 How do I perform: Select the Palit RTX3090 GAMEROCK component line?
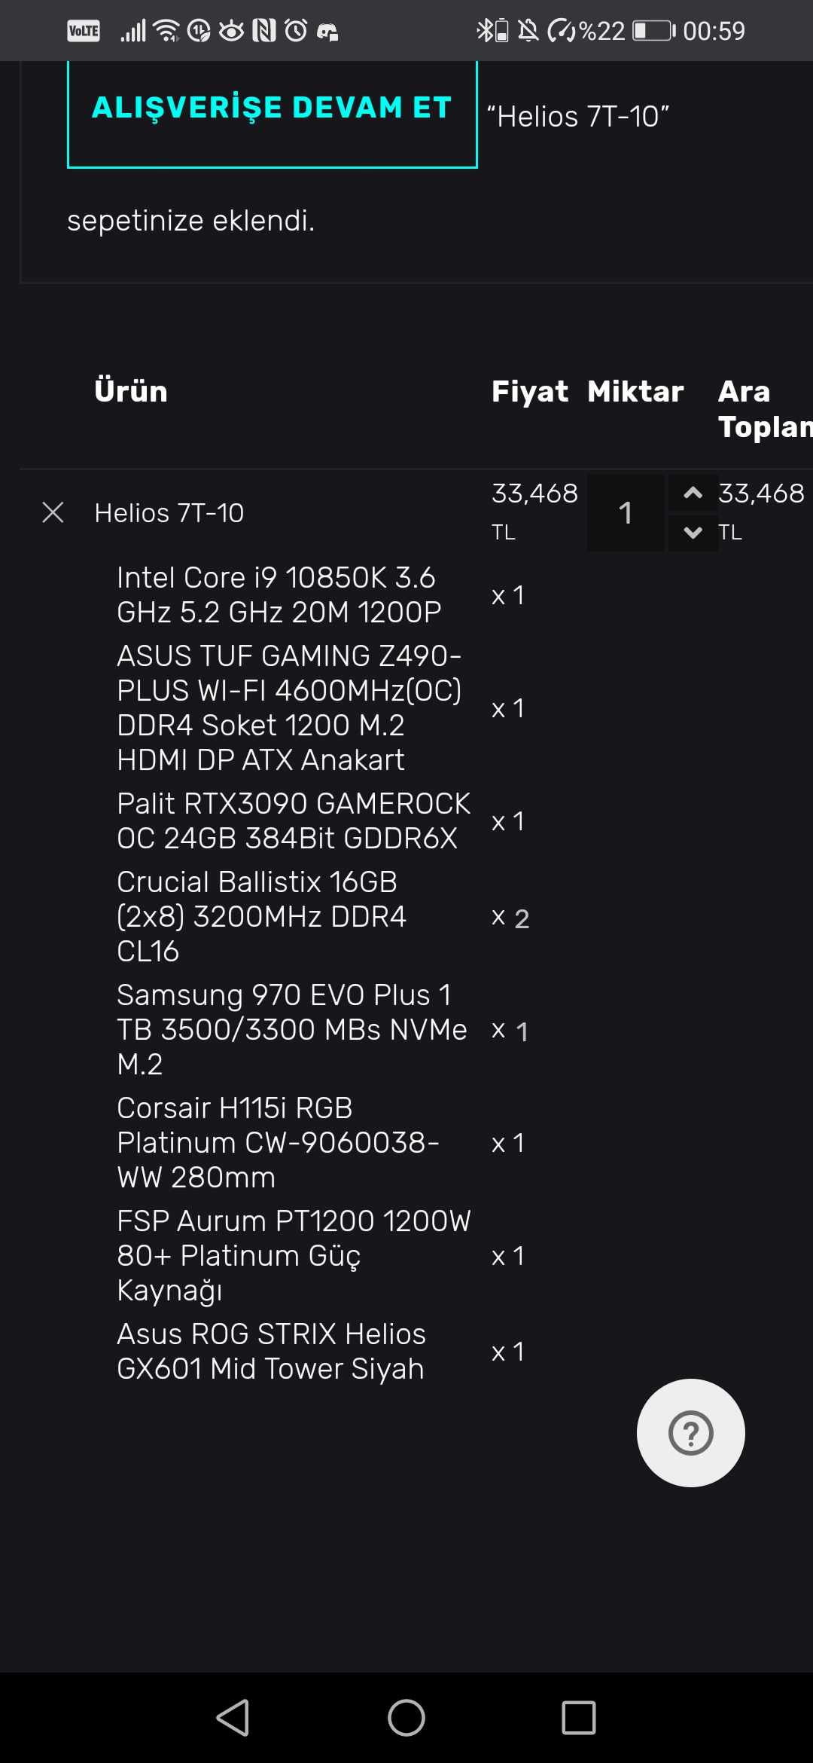click(x=294, y=820)
